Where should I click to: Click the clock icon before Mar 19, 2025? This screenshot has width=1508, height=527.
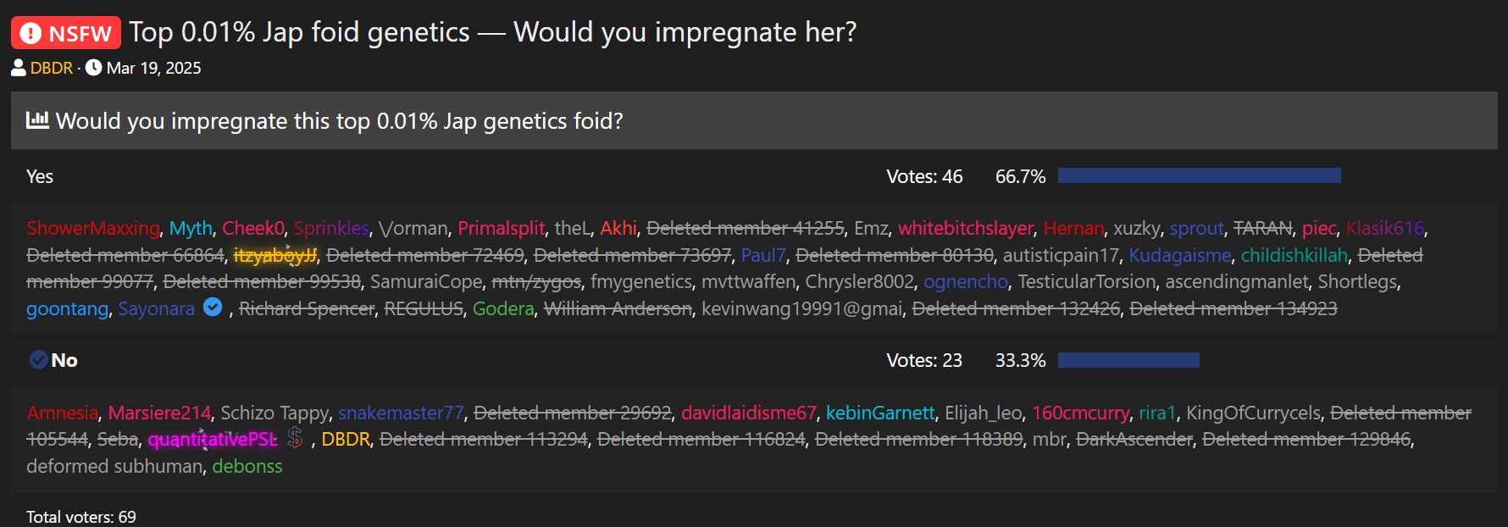[x=94, y=68]
